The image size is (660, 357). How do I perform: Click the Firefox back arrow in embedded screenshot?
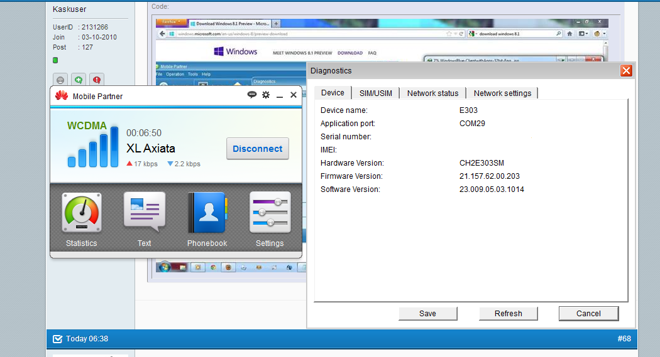tap(162, 34)
